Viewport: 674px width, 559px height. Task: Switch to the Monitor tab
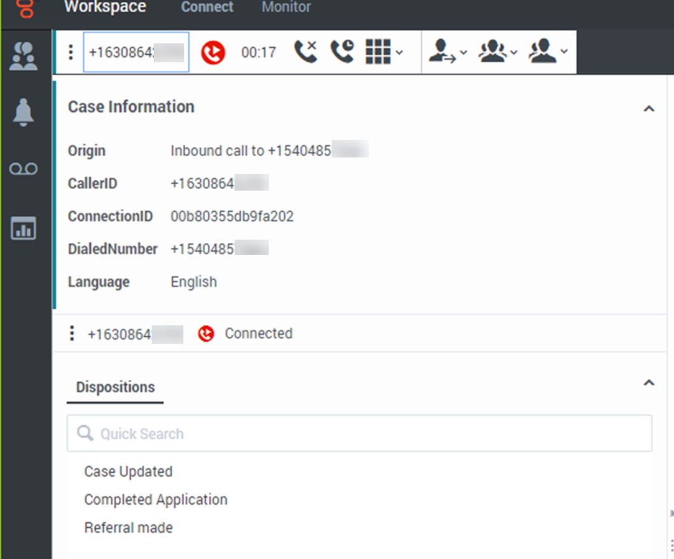(x=286, y=7)
